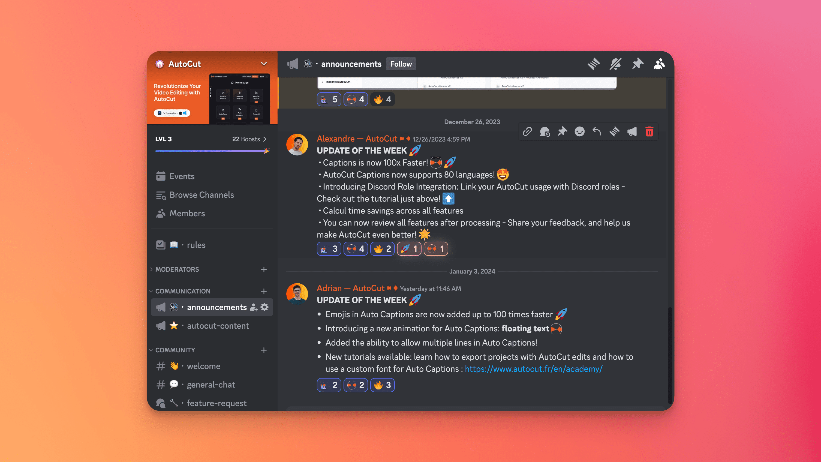Toggle first reaction with count 3

tap(329, 249)
